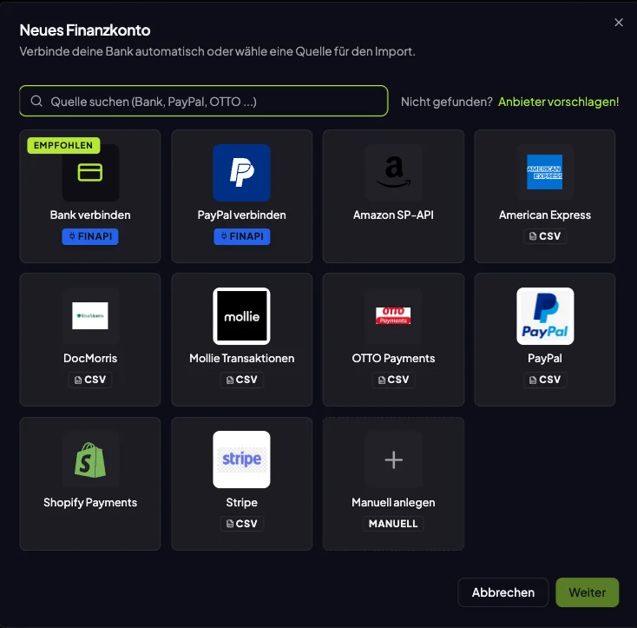The image size is (637, 628).
Task: Click the plus icon for Manuell anlegen
Action: coord(393,459)
